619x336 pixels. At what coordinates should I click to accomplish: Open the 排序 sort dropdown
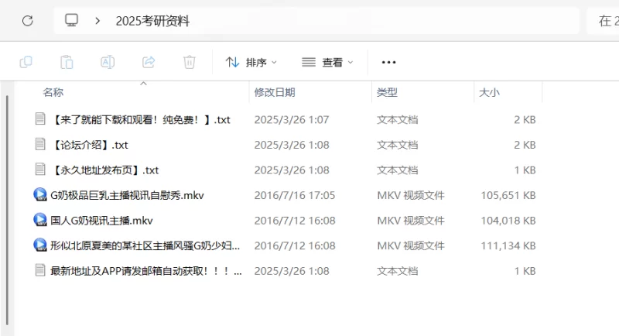(x=251, y=63)
